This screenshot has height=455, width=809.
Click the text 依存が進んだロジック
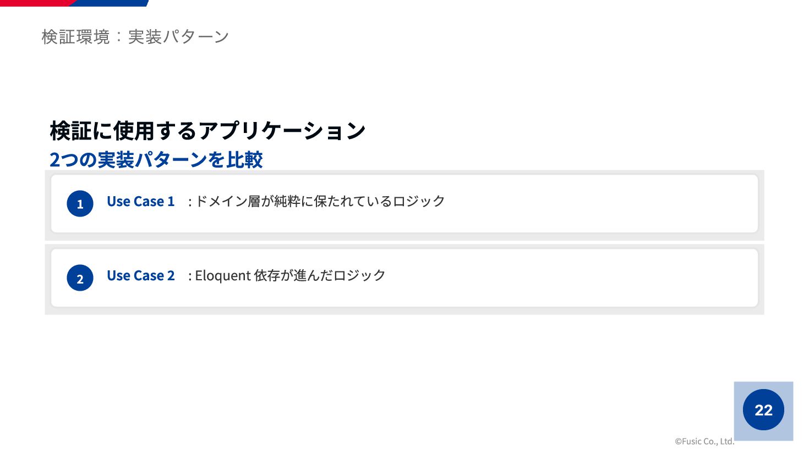click(x=320, y=275)
